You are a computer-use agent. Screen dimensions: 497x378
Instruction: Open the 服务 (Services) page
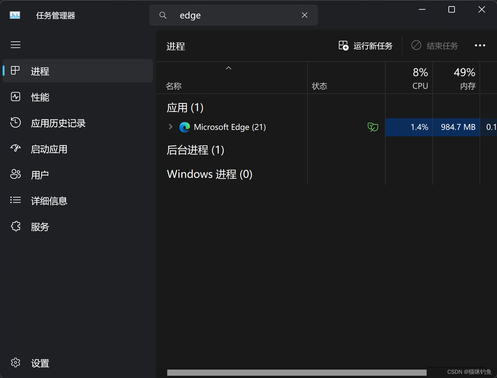point(78,226)
